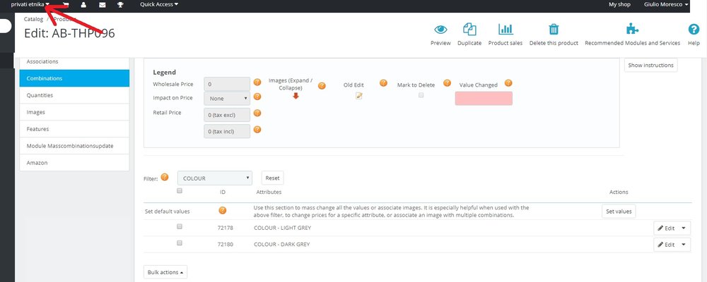The width and height of the screenshot is (707, 282).
Task: Click the ID value 72180
Action: pos(225,244)
